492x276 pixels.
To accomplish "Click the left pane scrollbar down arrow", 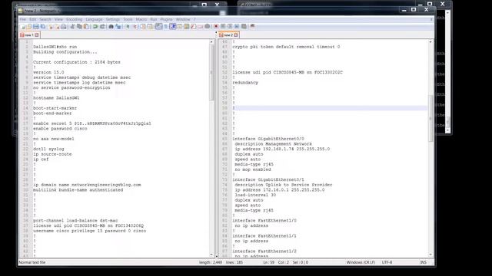I will click(211, 255).
